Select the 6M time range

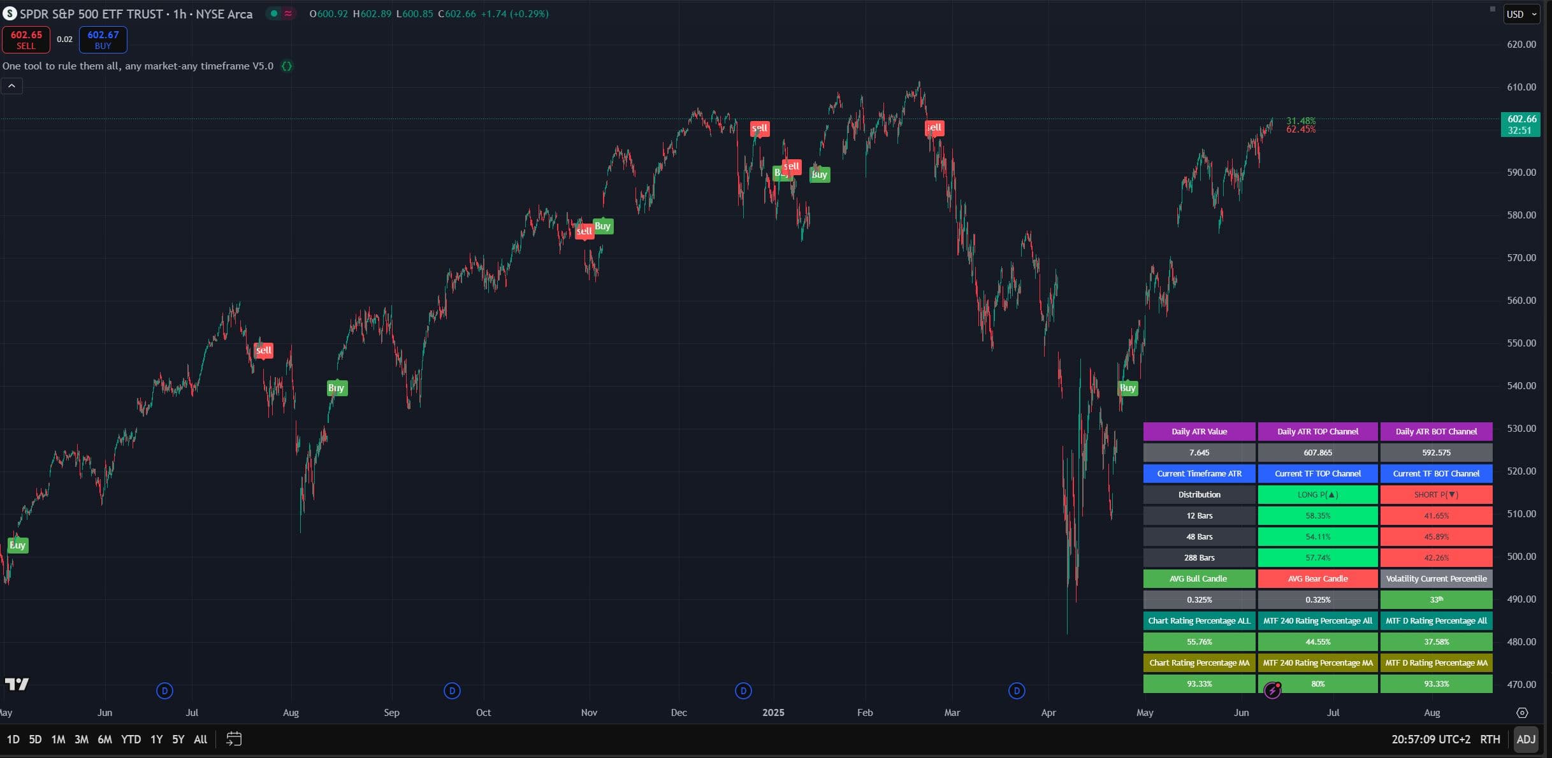tap(105, 740)
